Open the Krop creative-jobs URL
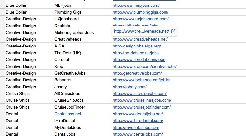The image size is (246, 136). pos(144,67)
